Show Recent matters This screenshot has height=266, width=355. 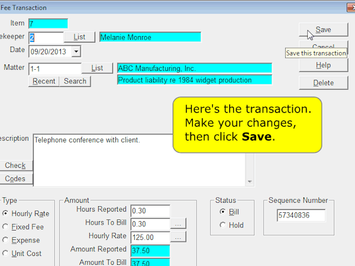pos(44,81)
